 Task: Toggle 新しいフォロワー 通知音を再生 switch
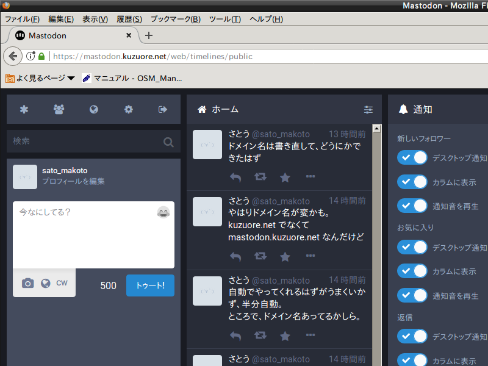[412, 206]
